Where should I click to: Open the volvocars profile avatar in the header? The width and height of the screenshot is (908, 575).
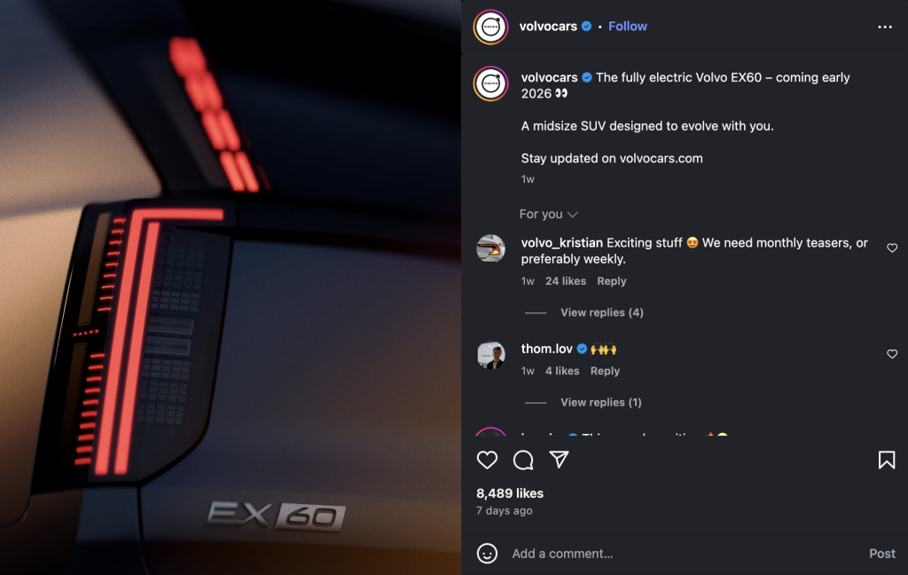(490, 27)
